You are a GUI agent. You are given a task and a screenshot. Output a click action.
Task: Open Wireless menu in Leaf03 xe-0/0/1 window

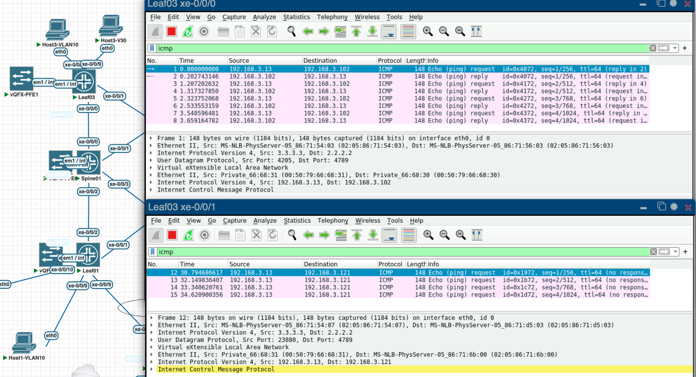pos(367,220)
